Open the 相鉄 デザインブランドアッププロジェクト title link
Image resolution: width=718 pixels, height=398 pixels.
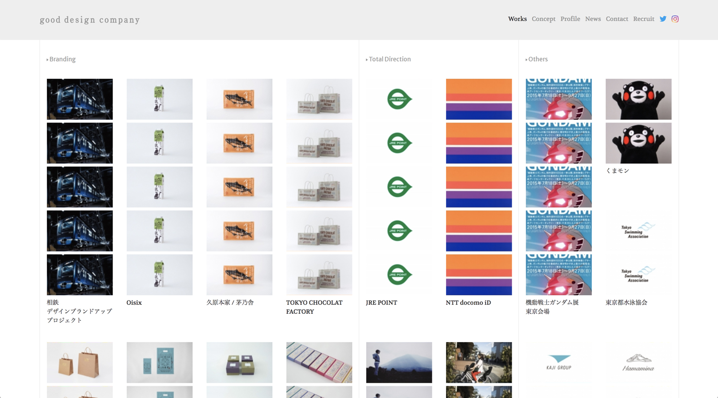point(79,311)
